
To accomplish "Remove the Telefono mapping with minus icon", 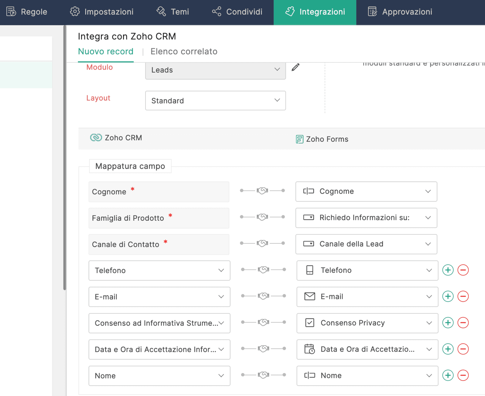I will point(463,270).
